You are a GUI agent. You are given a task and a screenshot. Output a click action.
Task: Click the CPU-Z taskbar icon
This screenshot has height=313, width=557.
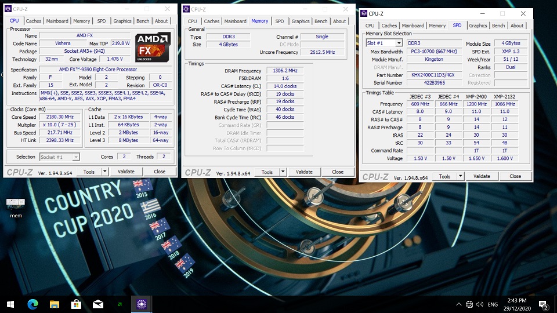pos(142,304)
